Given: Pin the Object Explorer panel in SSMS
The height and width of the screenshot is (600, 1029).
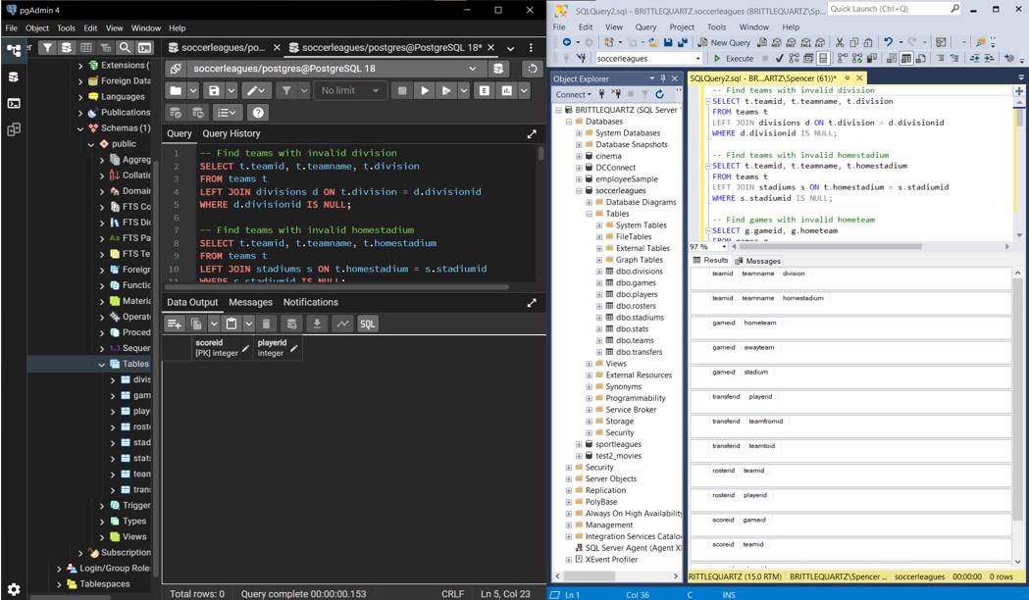Looking at the screenshot, I should click(663, 78).
